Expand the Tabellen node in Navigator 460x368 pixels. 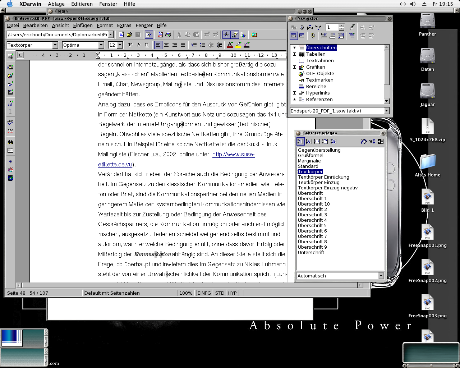point(294,54)
